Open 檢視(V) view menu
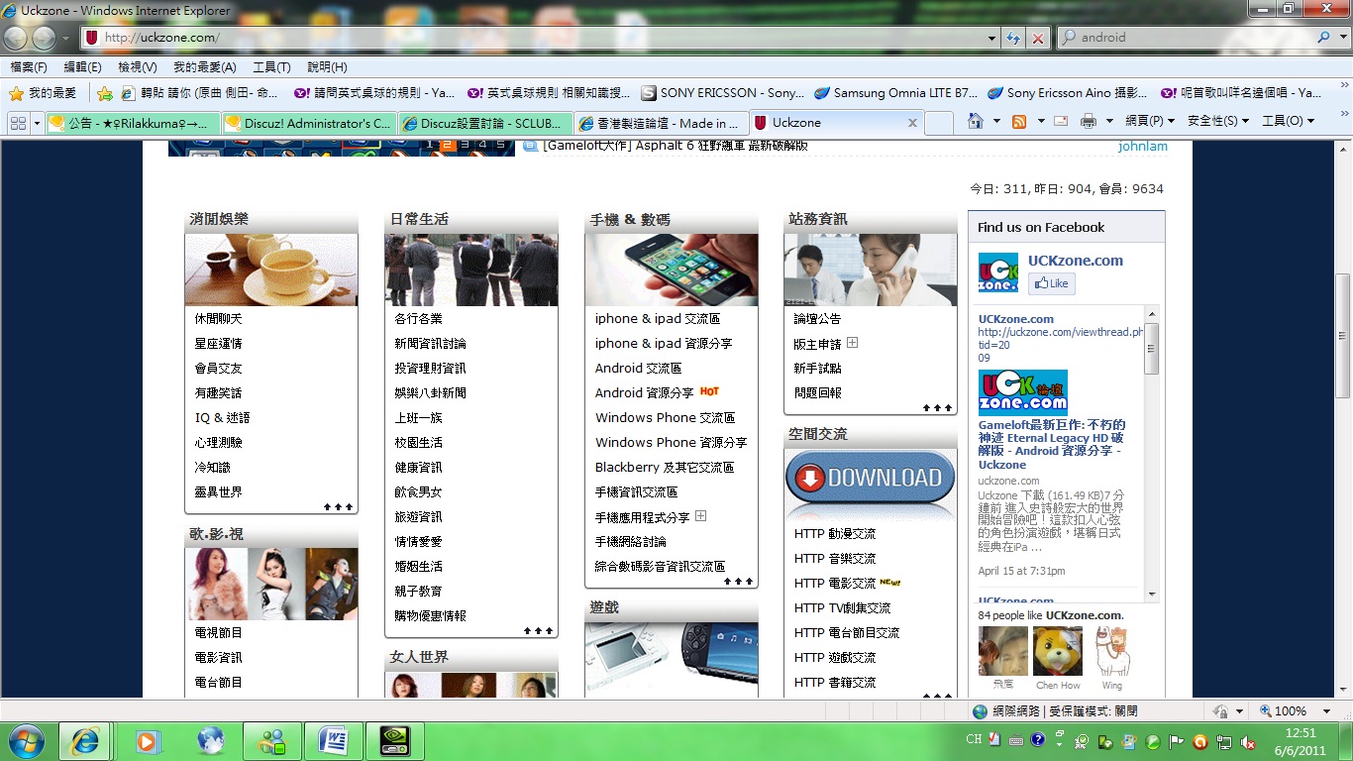This screenshot has width=1353, height=761. pyautogui.click(x=138, y=67)
